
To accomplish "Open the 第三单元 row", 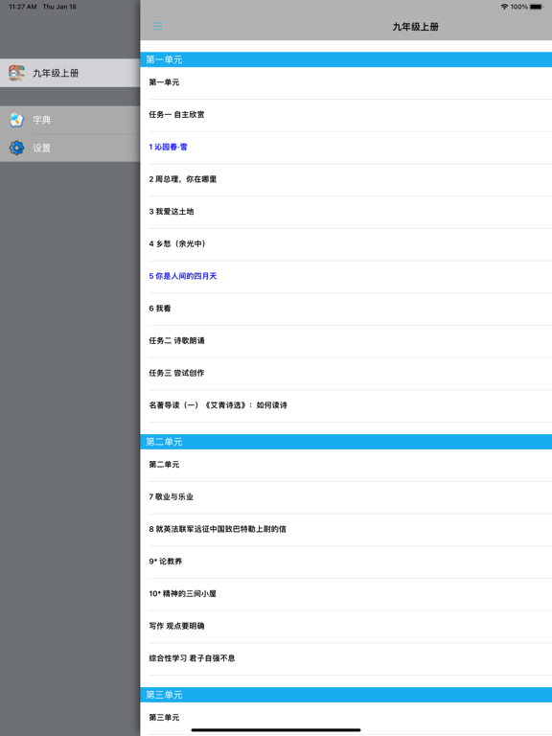I will pos(346,718).
